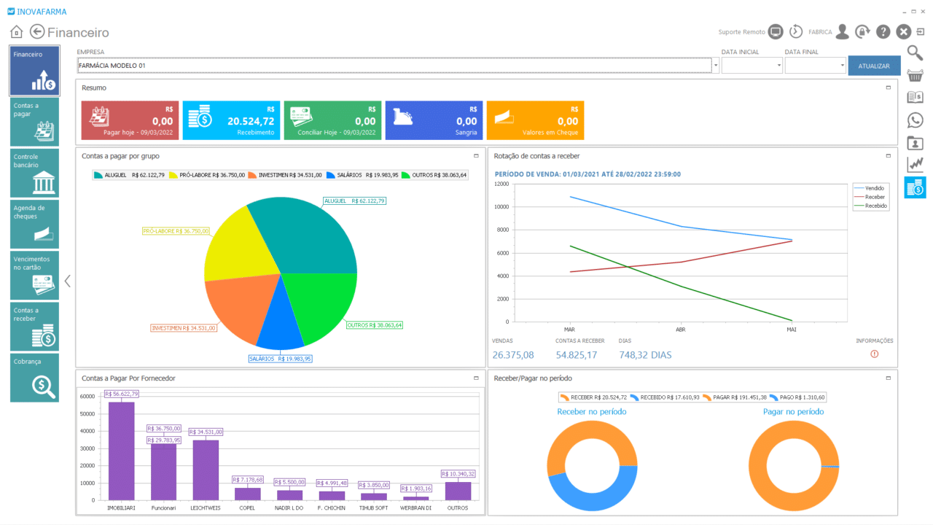Click the CONTAS A RECEBER value 54.825,17
The image size is (933, 525).
(x=577, y=355)
